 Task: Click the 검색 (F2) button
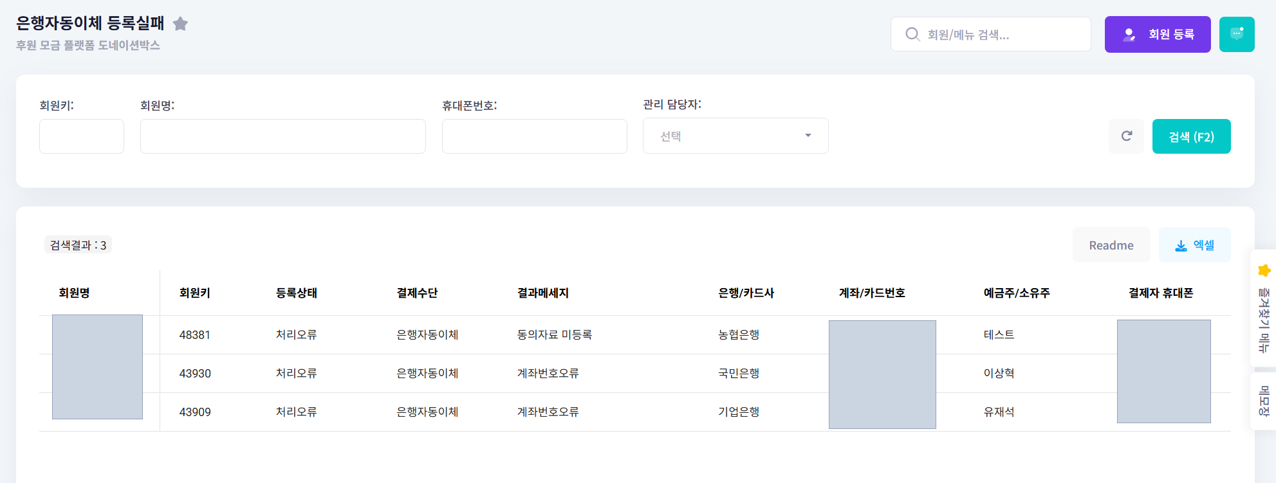coord(1191,136)
